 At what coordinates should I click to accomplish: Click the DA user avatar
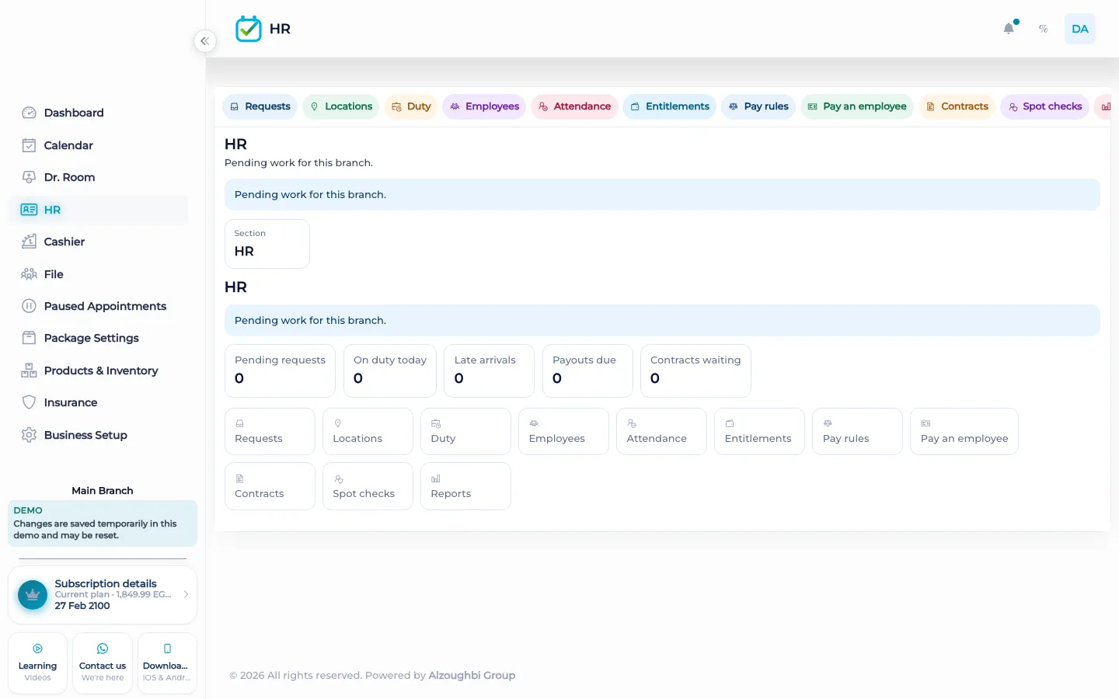1080,29
